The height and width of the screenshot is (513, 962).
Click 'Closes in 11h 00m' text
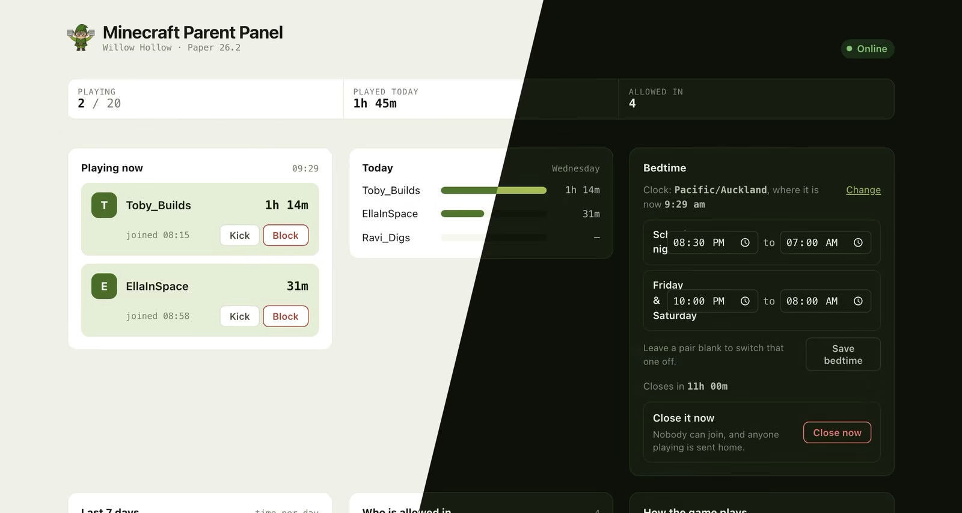point(685,386)
